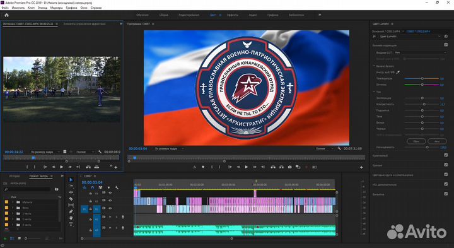Open the Маркеры menu
The width and height of the screenshot is (454, 248).
click(x=57, y=8)
